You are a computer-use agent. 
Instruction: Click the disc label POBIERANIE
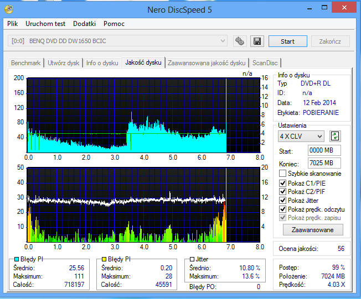(x=321, y=113)
